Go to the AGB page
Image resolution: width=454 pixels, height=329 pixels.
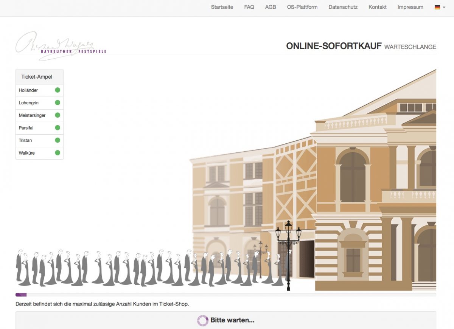271,7
